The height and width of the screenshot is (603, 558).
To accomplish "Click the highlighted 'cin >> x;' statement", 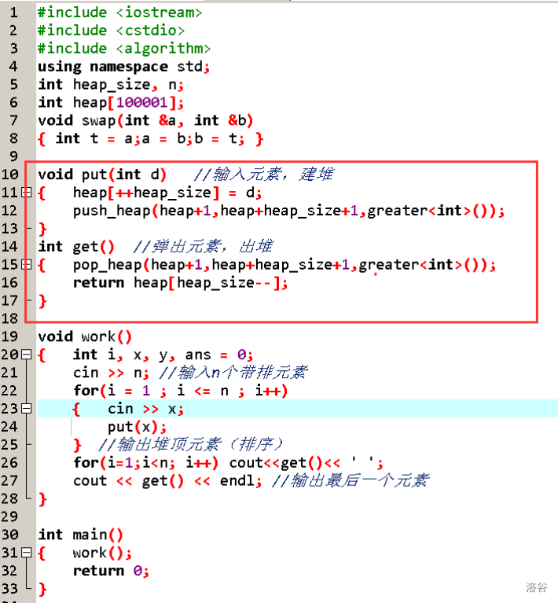I will [145, 408].
